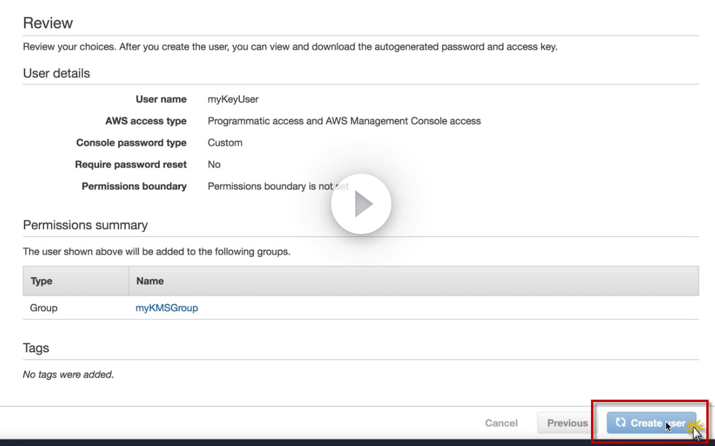715x446 pixels.
Task: Cancel the user creation
Action: click(x=501, y=423)
